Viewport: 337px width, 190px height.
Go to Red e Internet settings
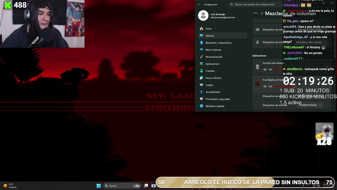pyautogui.click(x=222, y=50)
